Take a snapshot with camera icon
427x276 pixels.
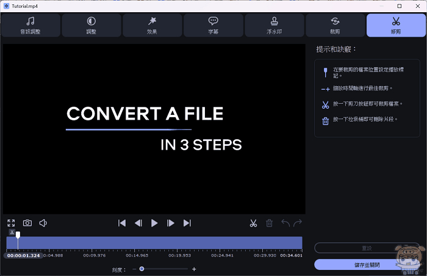pyautogui.click(x=27, y=223)
